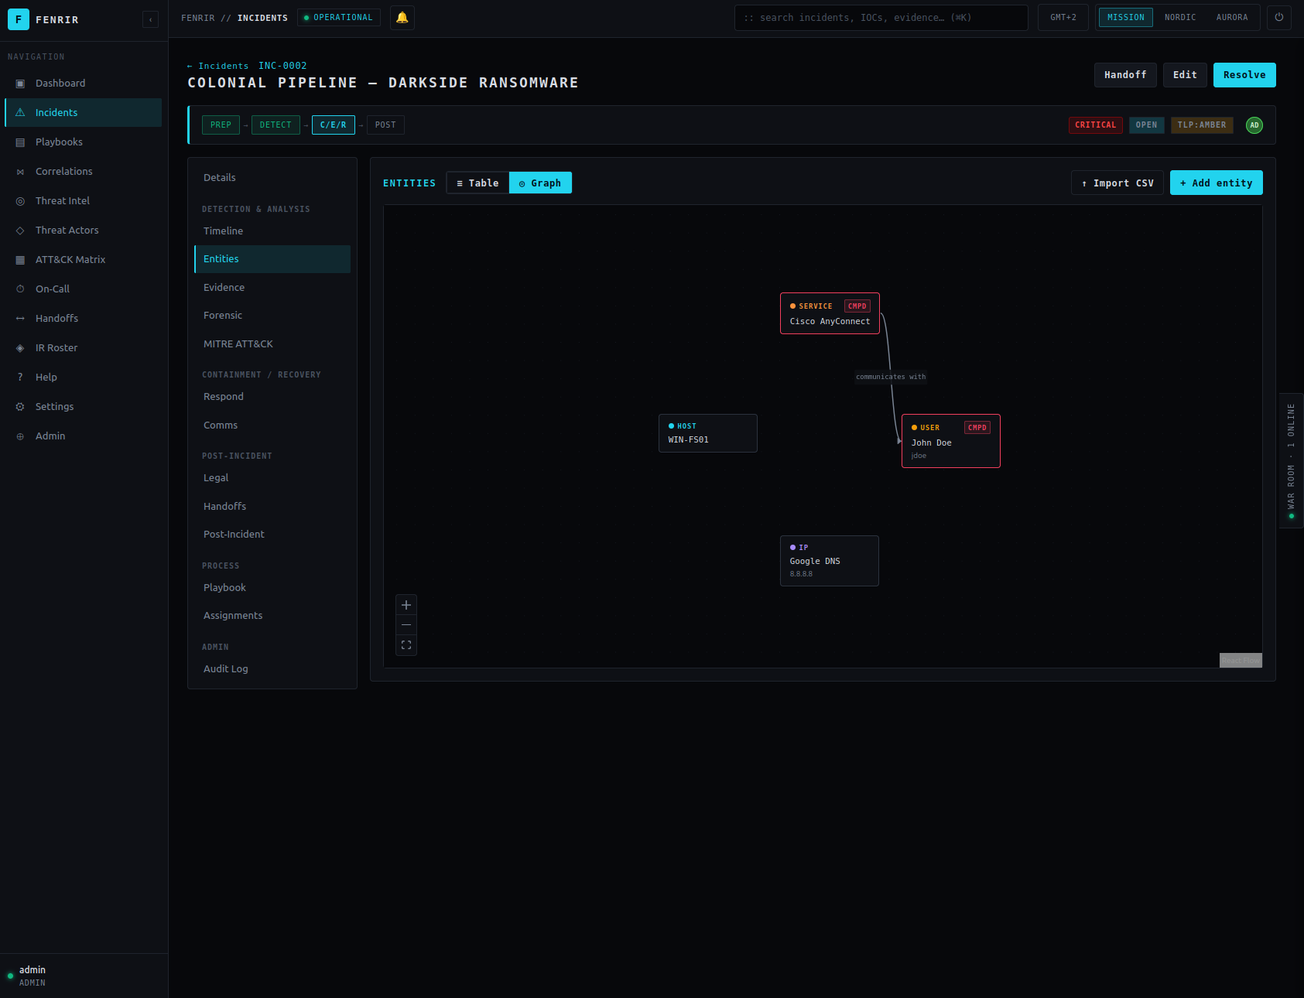Click the Resolve button
The image size is (1304, 998).
1244,75
